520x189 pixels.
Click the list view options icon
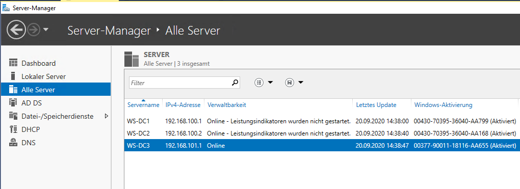(258, 83)
